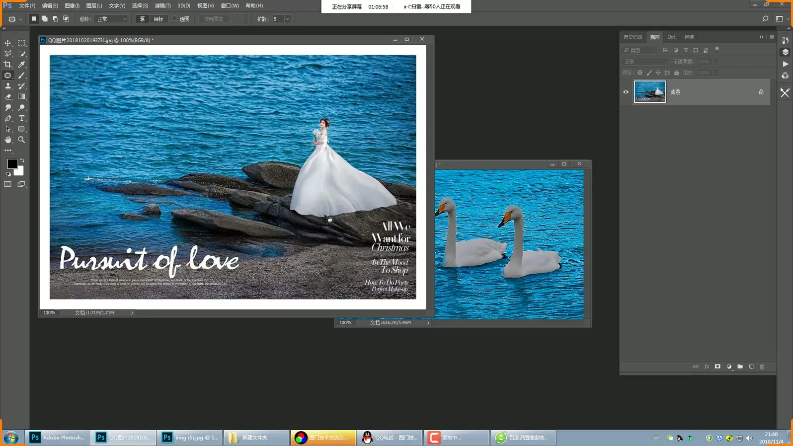Open the 修补 mode dropdown
This screenshot has height=446, width=793.
tap(112, 19)
